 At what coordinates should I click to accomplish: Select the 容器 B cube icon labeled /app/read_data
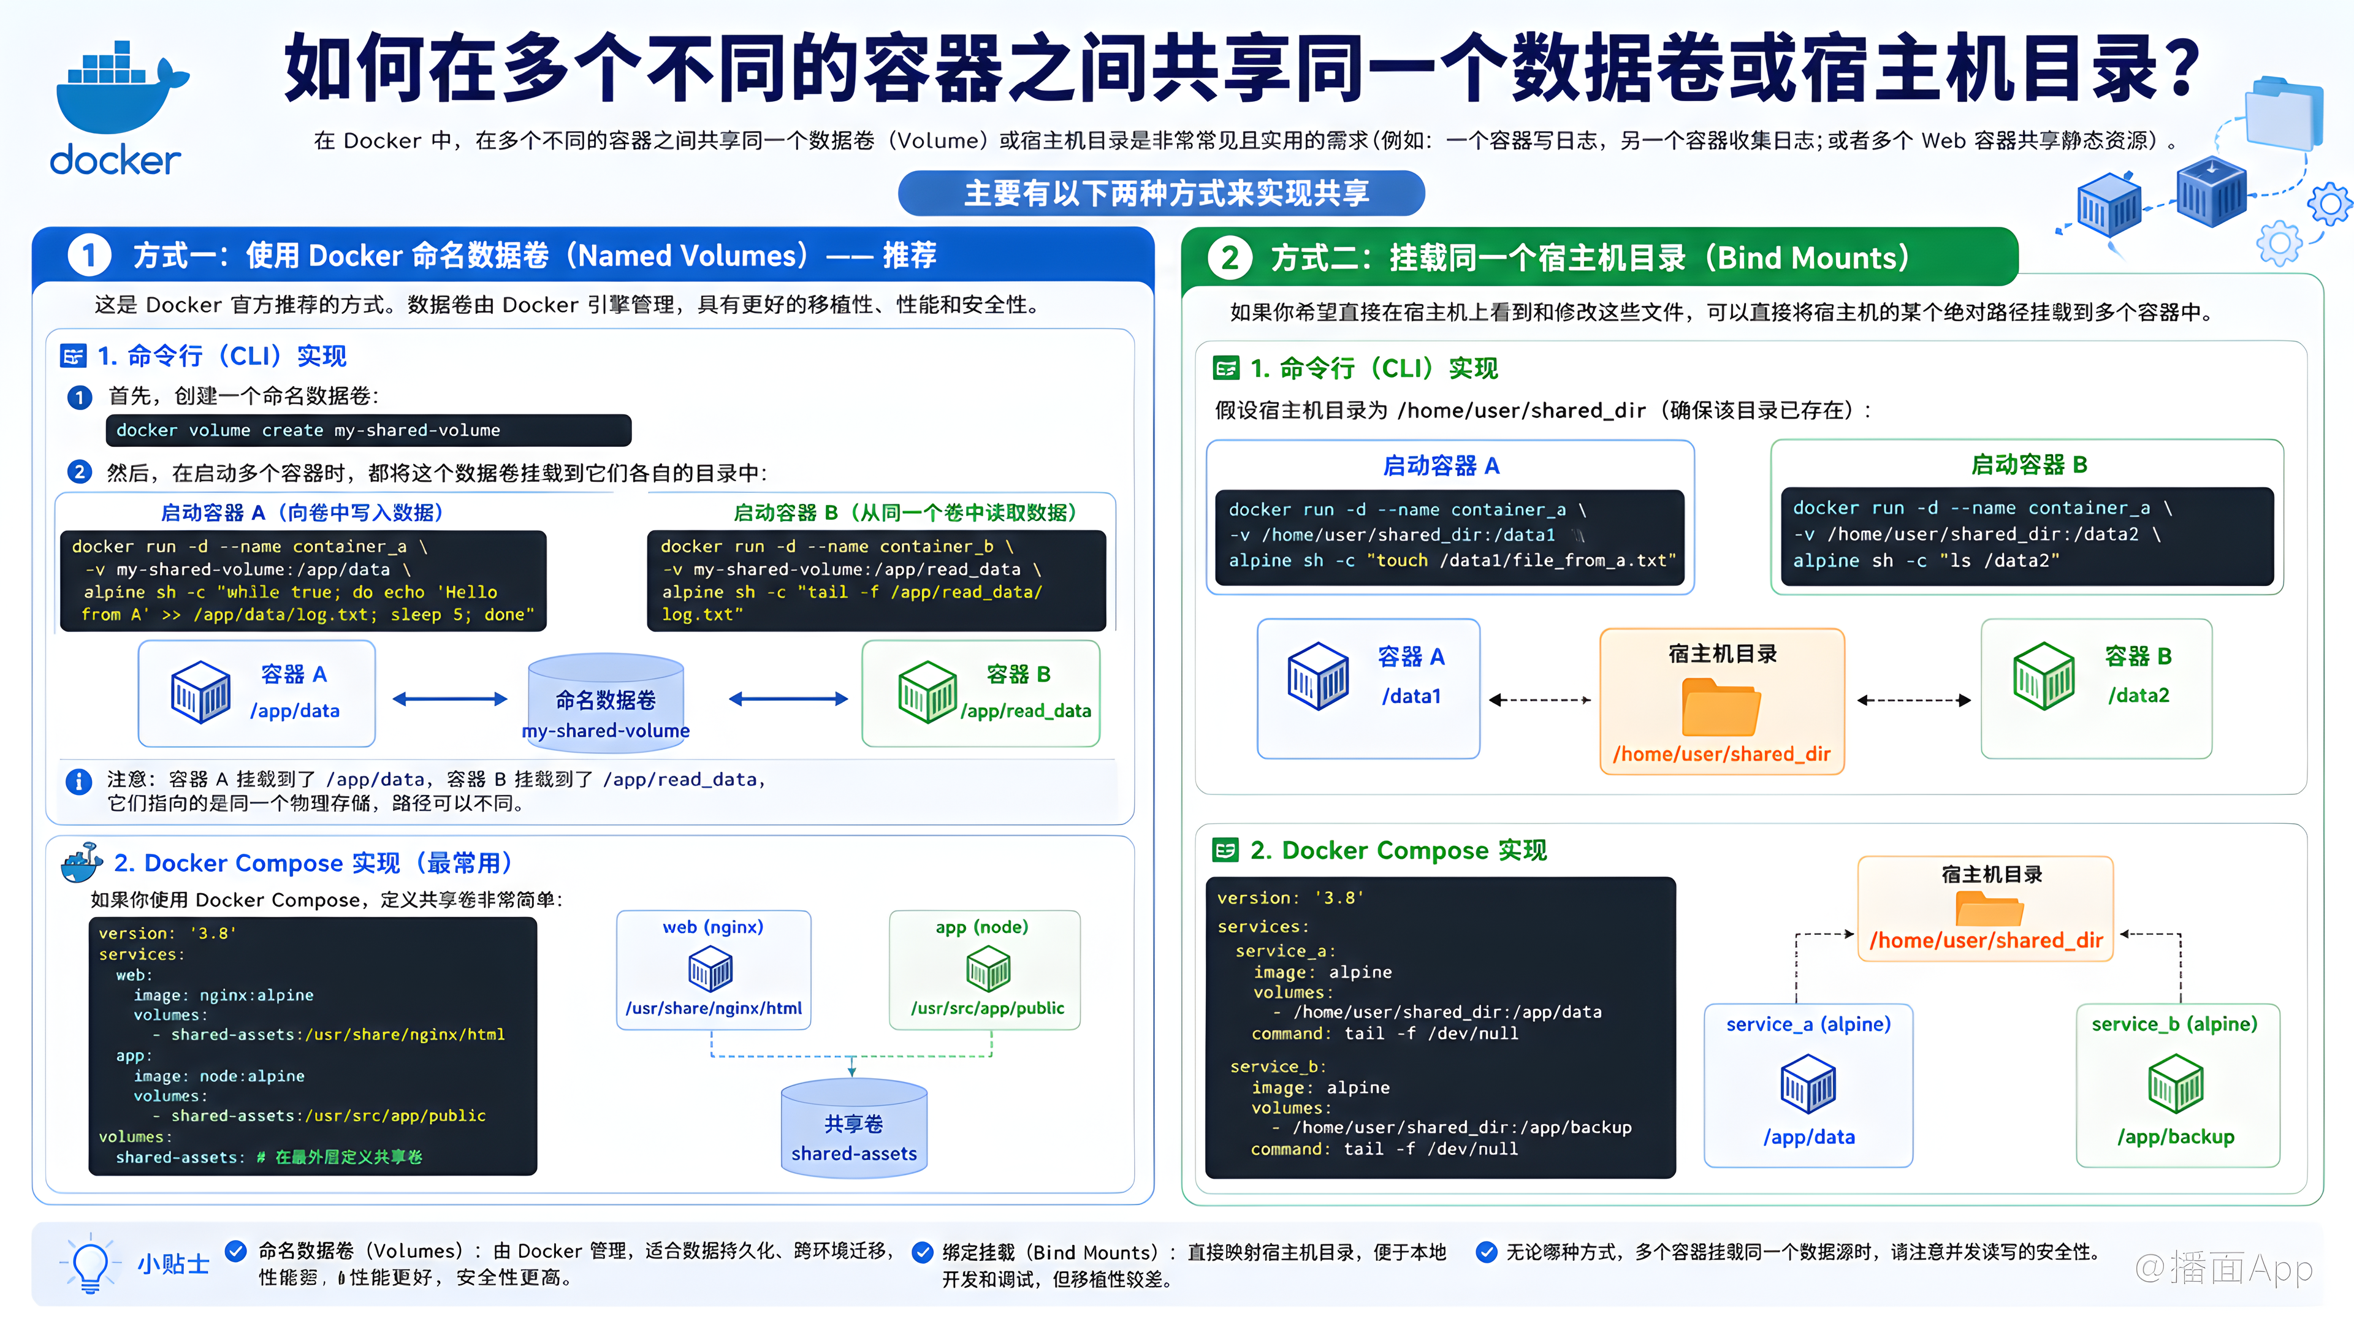point(927,691)
